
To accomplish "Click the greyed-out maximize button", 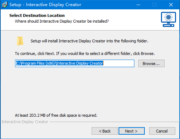I will (x=154, y=5).
